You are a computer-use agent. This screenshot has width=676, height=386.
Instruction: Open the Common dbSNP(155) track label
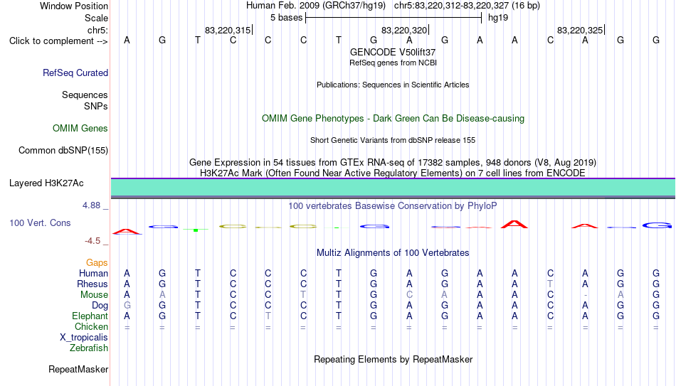(63, 151)
